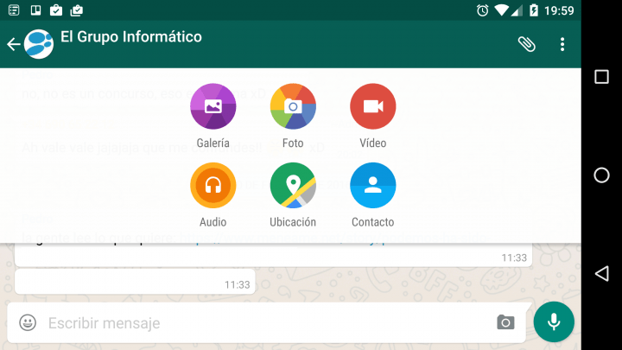
Task: Tap the first briefcase check notification icon
Action: (56, 10)
